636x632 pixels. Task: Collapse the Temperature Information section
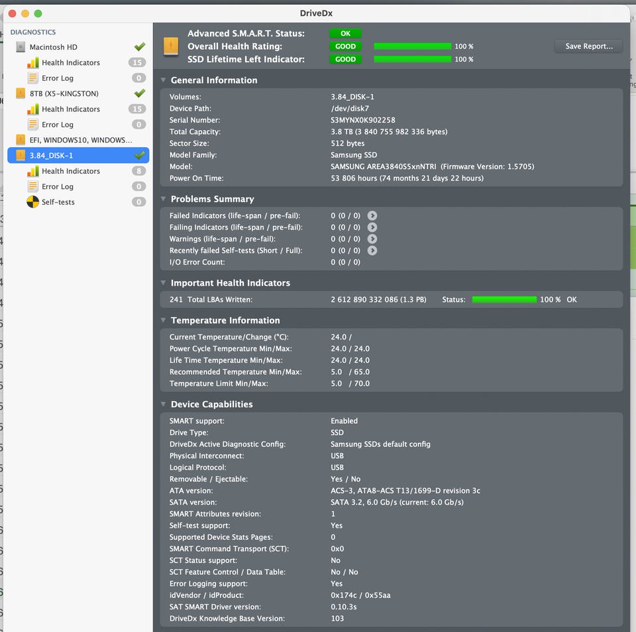pos(163,320)
